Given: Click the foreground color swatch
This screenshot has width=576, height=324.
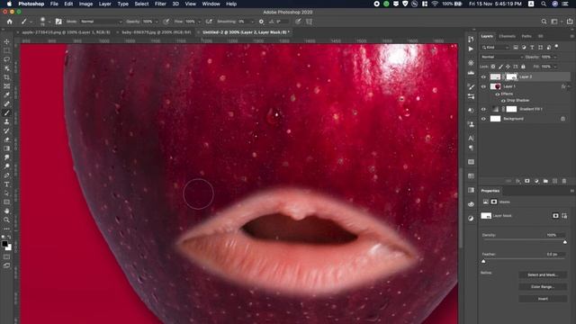Looking at the screenshot, I should 4,244.
